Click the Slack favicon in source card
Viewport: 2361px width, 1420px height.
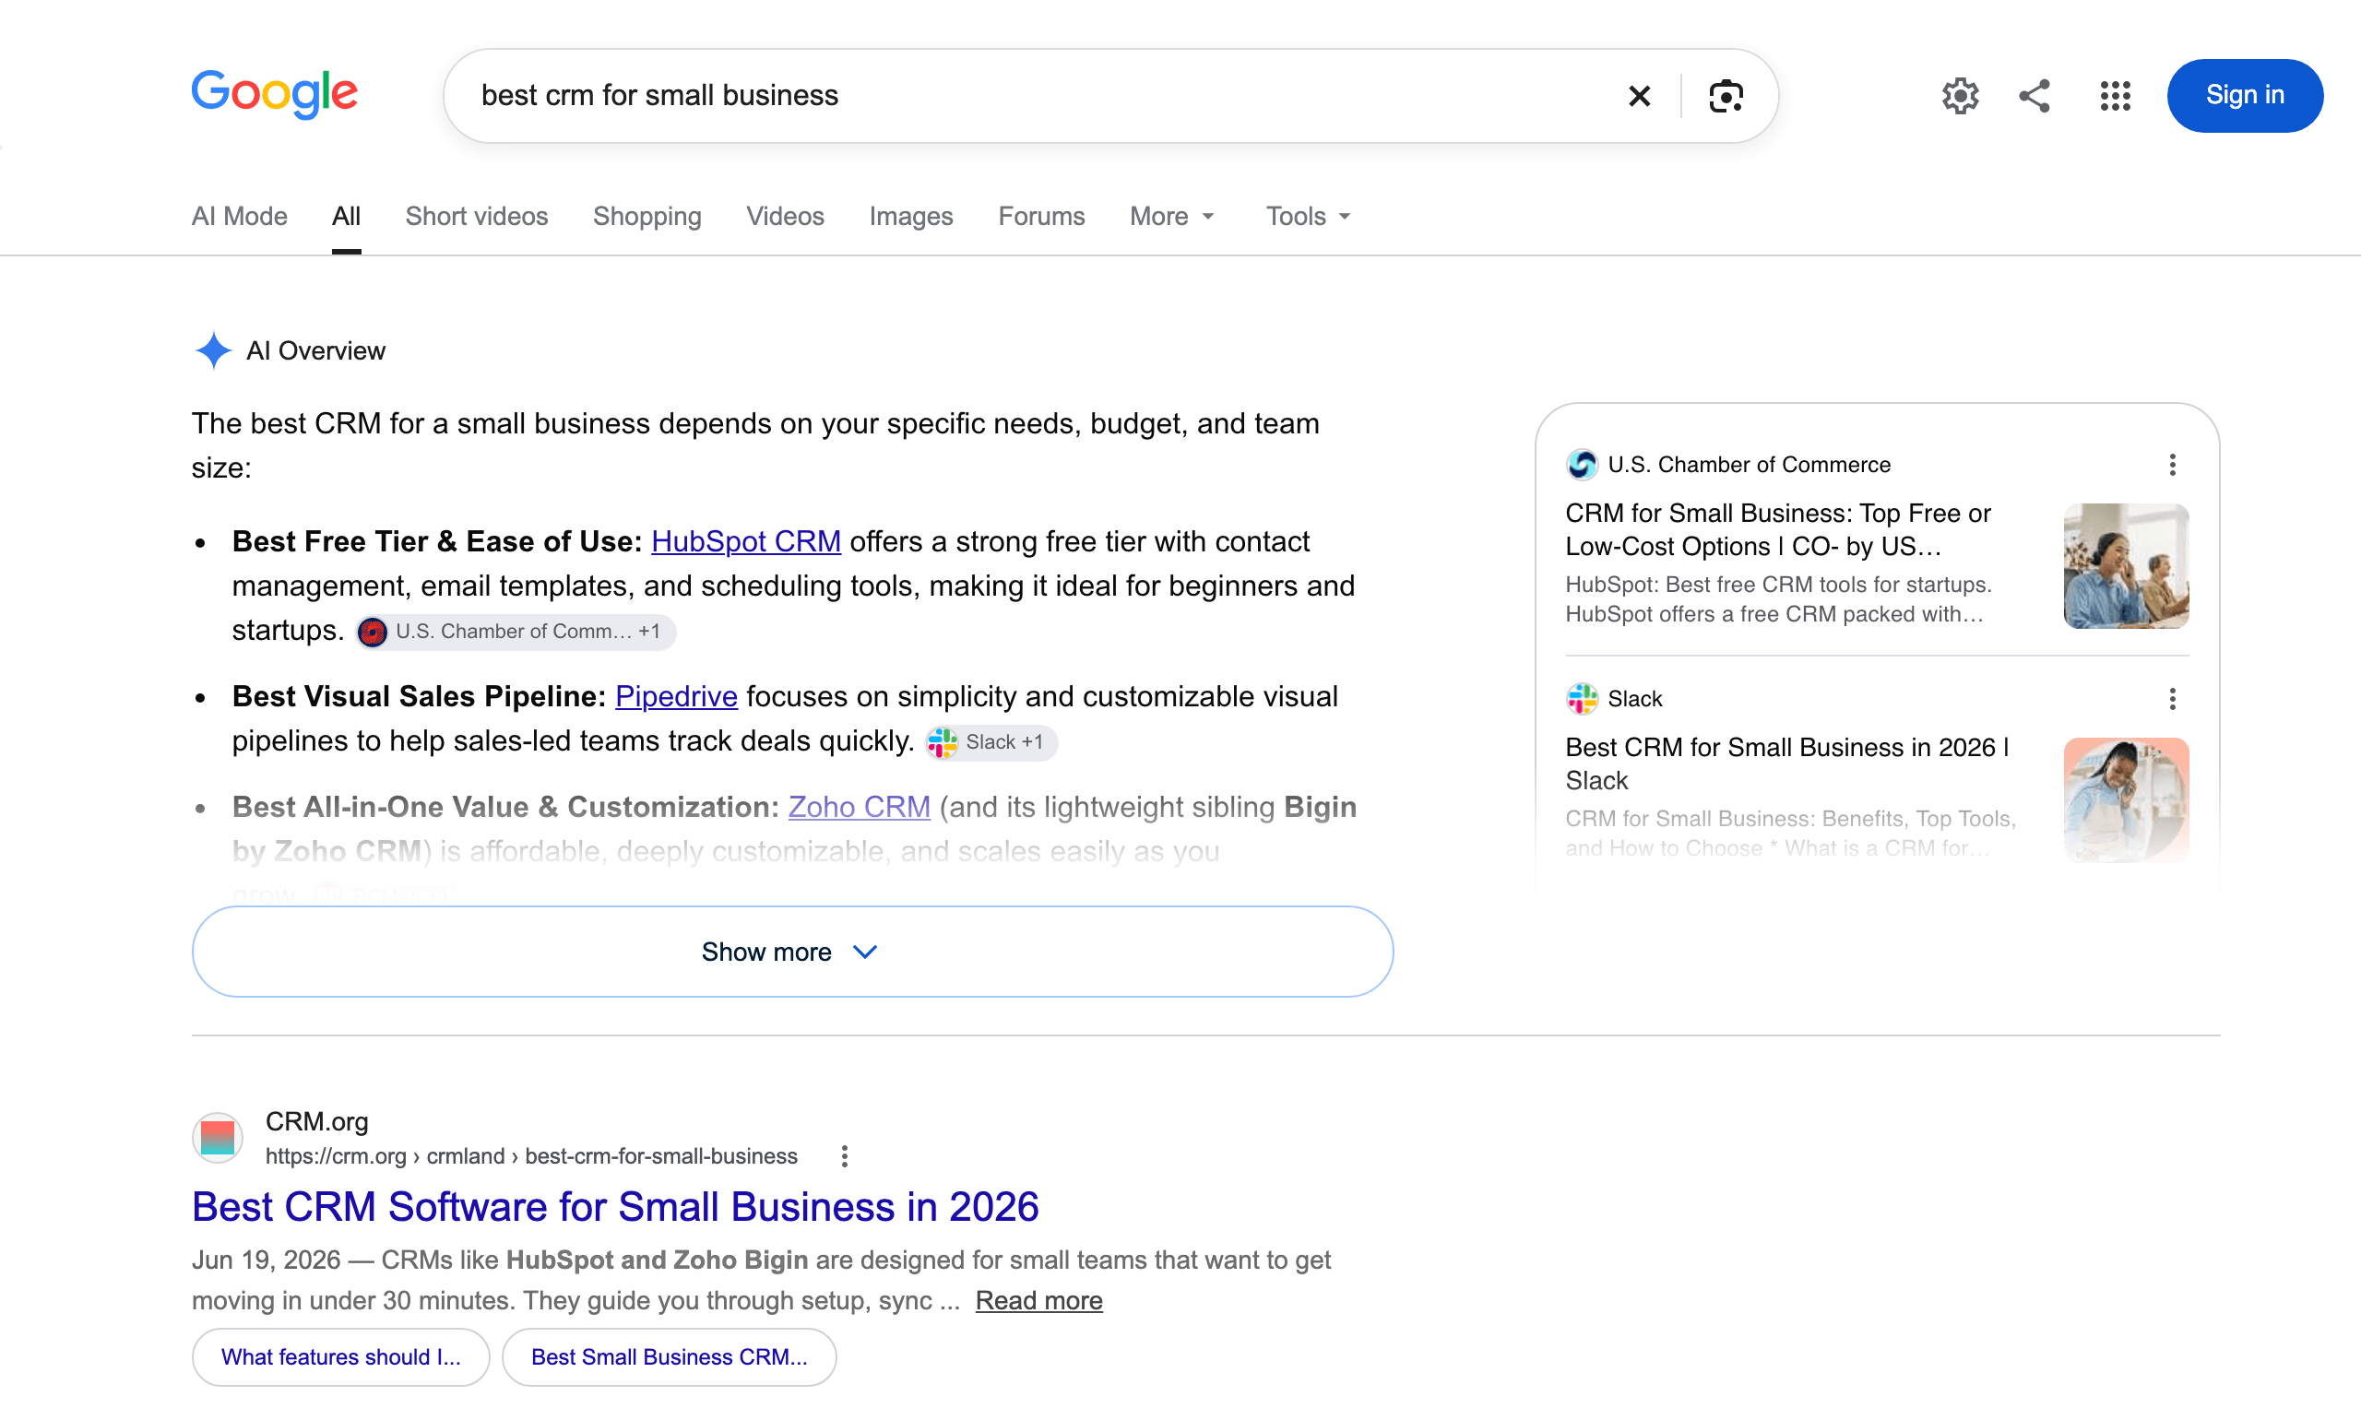1582,700
